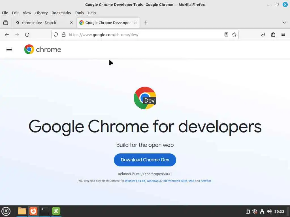
Task: Open the Chrome site hamburger menu
Action: coord(9,49)
